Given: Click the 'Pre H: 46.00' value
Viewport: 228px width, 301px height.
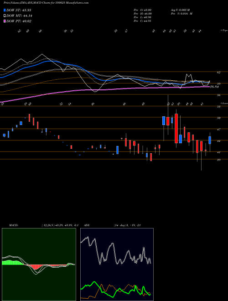Looking at the screenshot, I should click(143, 14).
